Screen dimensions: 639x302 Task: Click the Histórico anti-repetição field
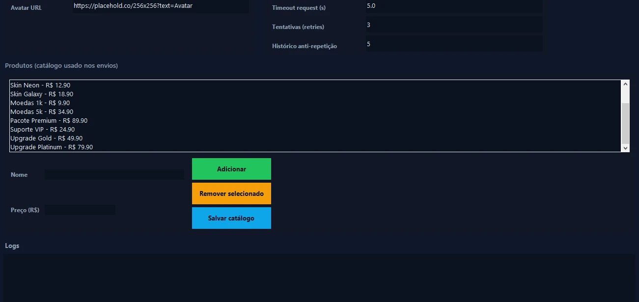454,44
